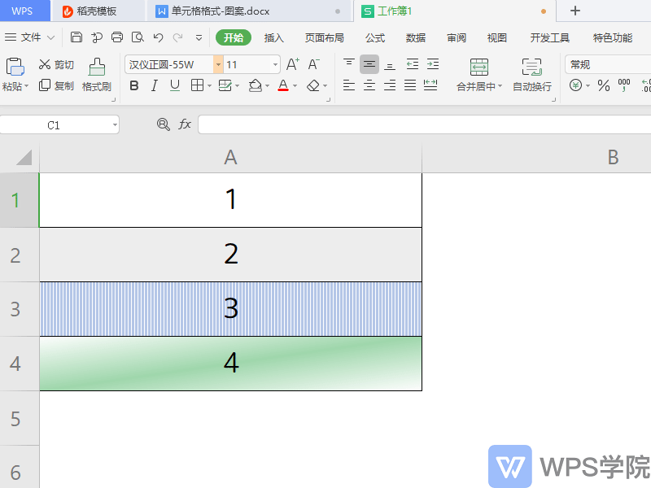The image size is (651, 488).
Task: Click the red font color icon
Action: coord(283,86)
